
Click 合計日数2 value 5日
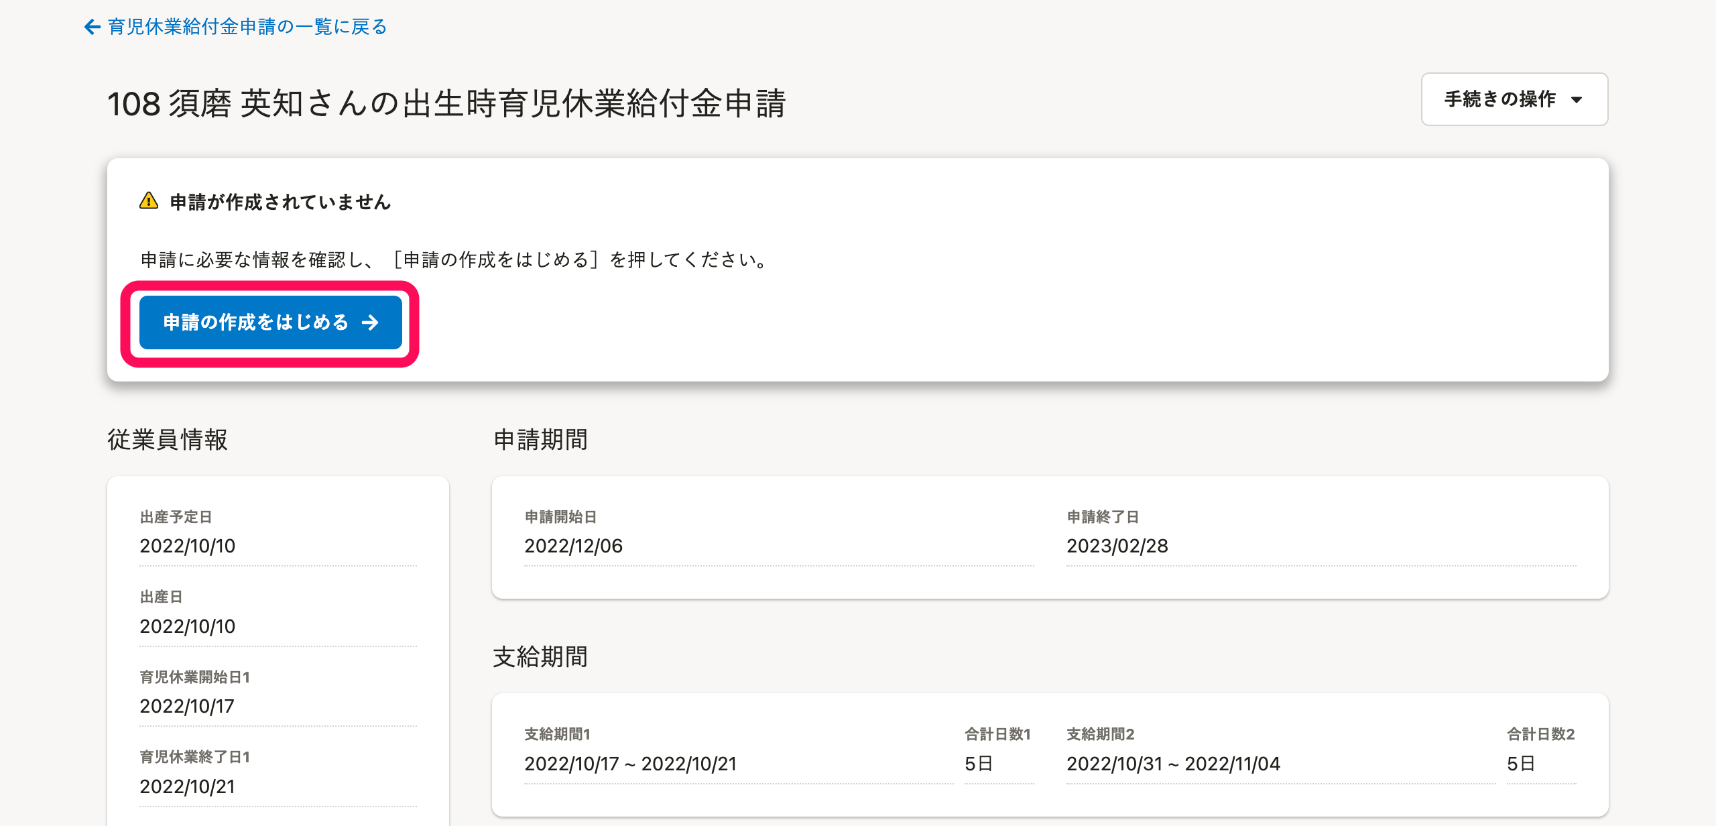coord(1520,764)
